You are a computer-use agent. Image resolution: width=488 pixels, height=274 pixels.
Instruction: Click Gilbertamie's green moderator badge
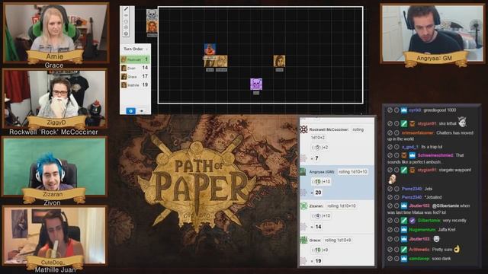[403, 221]
